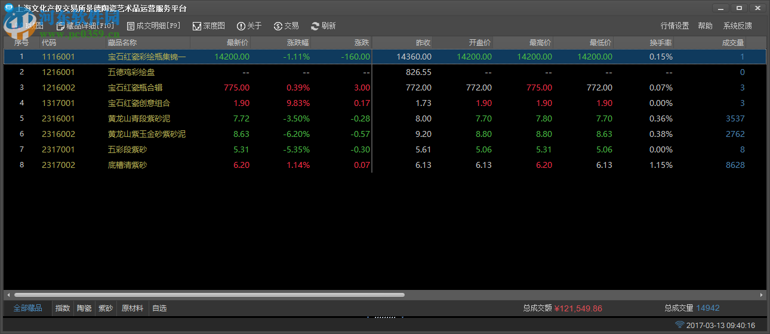Click code 1116001
The image size is (770, 334).
(58, 57)
